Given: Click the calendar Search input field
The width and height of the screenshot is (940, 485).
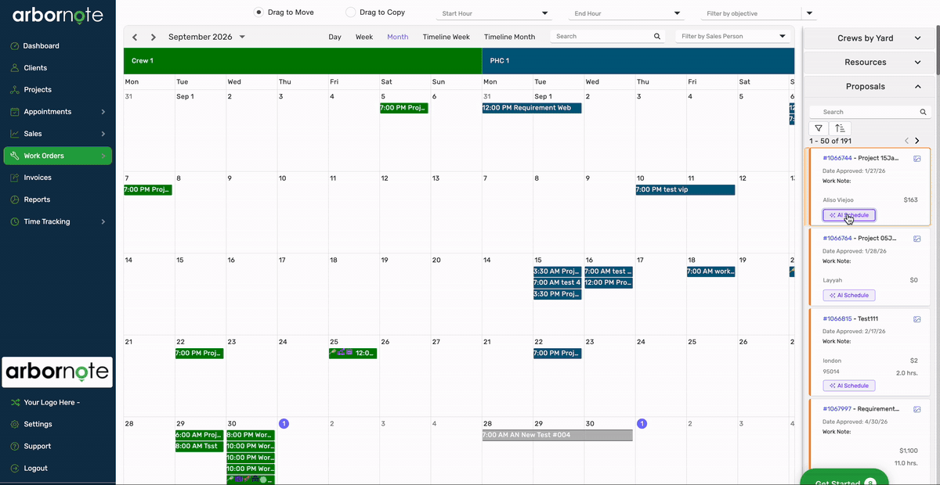Looking at the screenshot, I should coord(602,36).
